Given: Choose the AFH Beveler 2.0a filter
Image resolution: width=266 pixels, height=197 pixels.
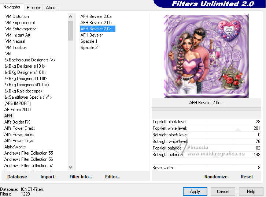Looking at the screenshot, I should [96, 16].
